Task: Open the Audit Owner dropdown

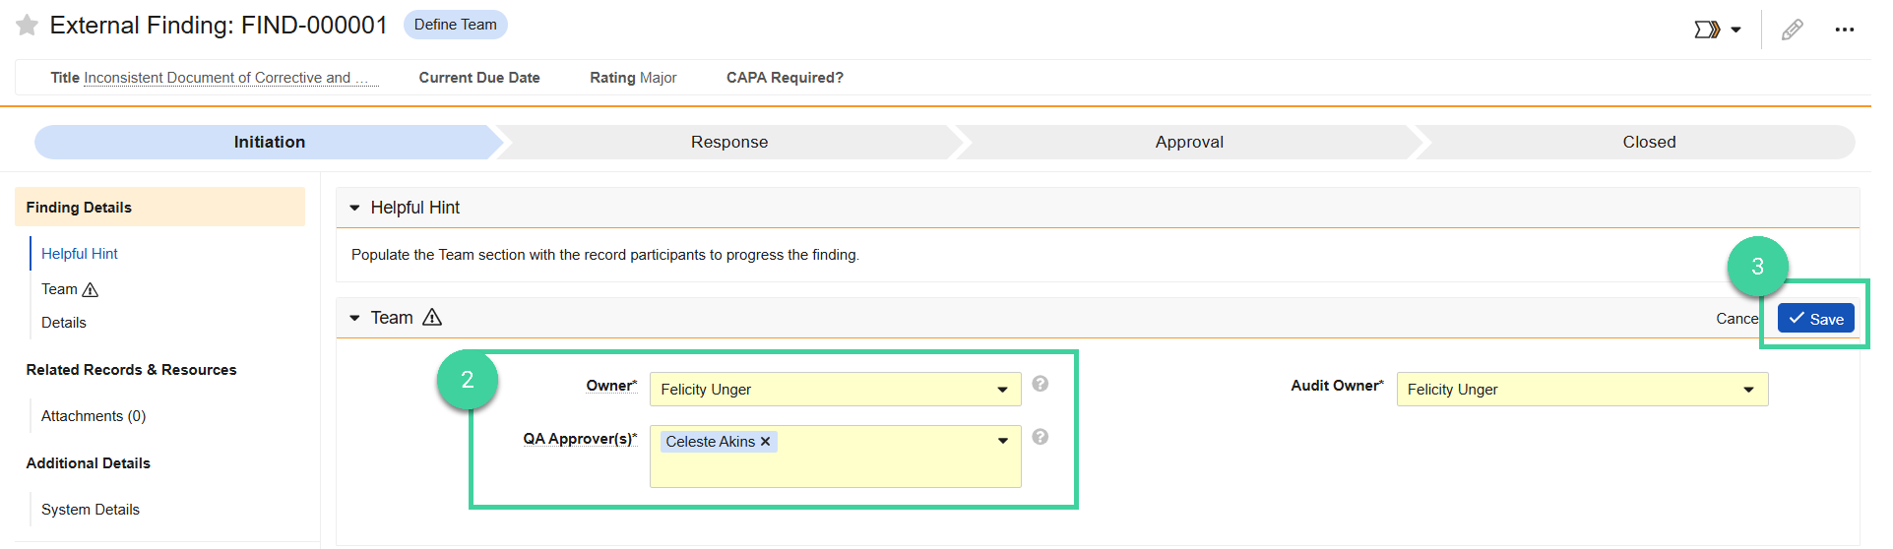Action: (x=1582, y=390)
